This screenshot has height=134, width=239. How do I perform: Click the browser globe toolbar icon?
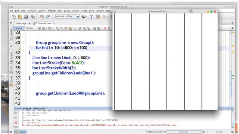(84, 16)
